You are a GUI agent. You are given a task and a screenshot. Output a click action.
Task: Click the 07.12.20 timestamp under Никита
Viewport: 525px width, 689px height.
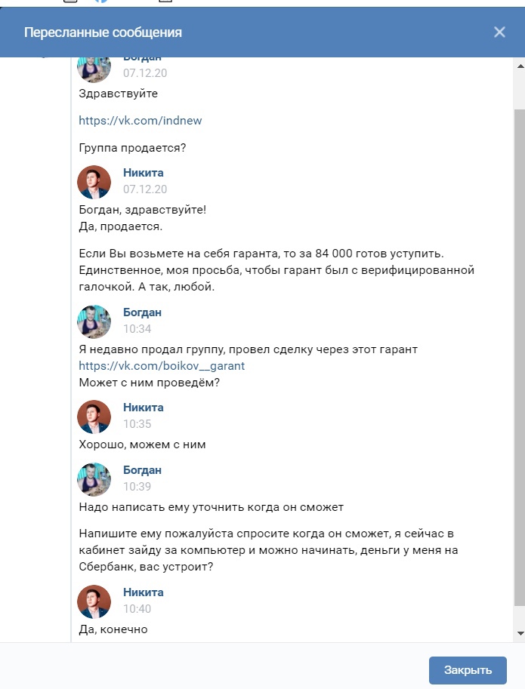[145, 189]
